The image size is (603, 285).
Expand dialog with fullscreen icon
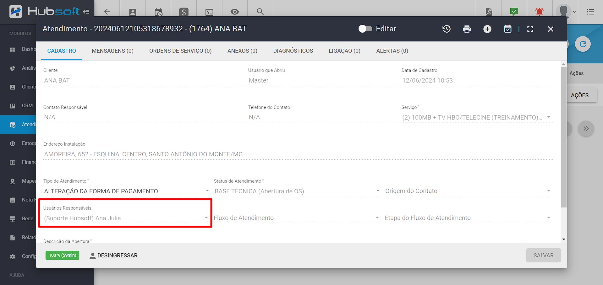tap(530, 29)
